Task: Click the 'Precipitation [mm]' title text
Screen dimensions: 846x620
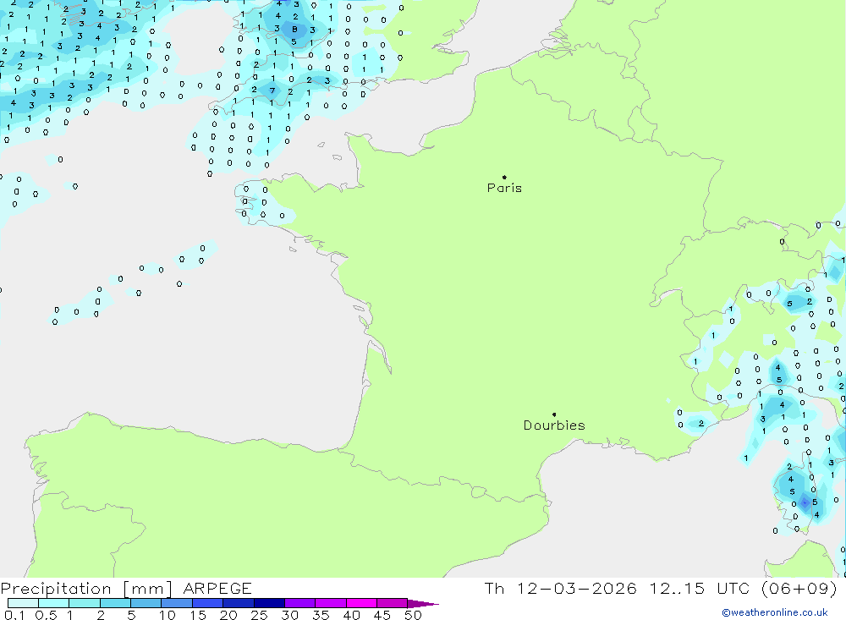Action: pyautogui.click(x=86, y=588)
